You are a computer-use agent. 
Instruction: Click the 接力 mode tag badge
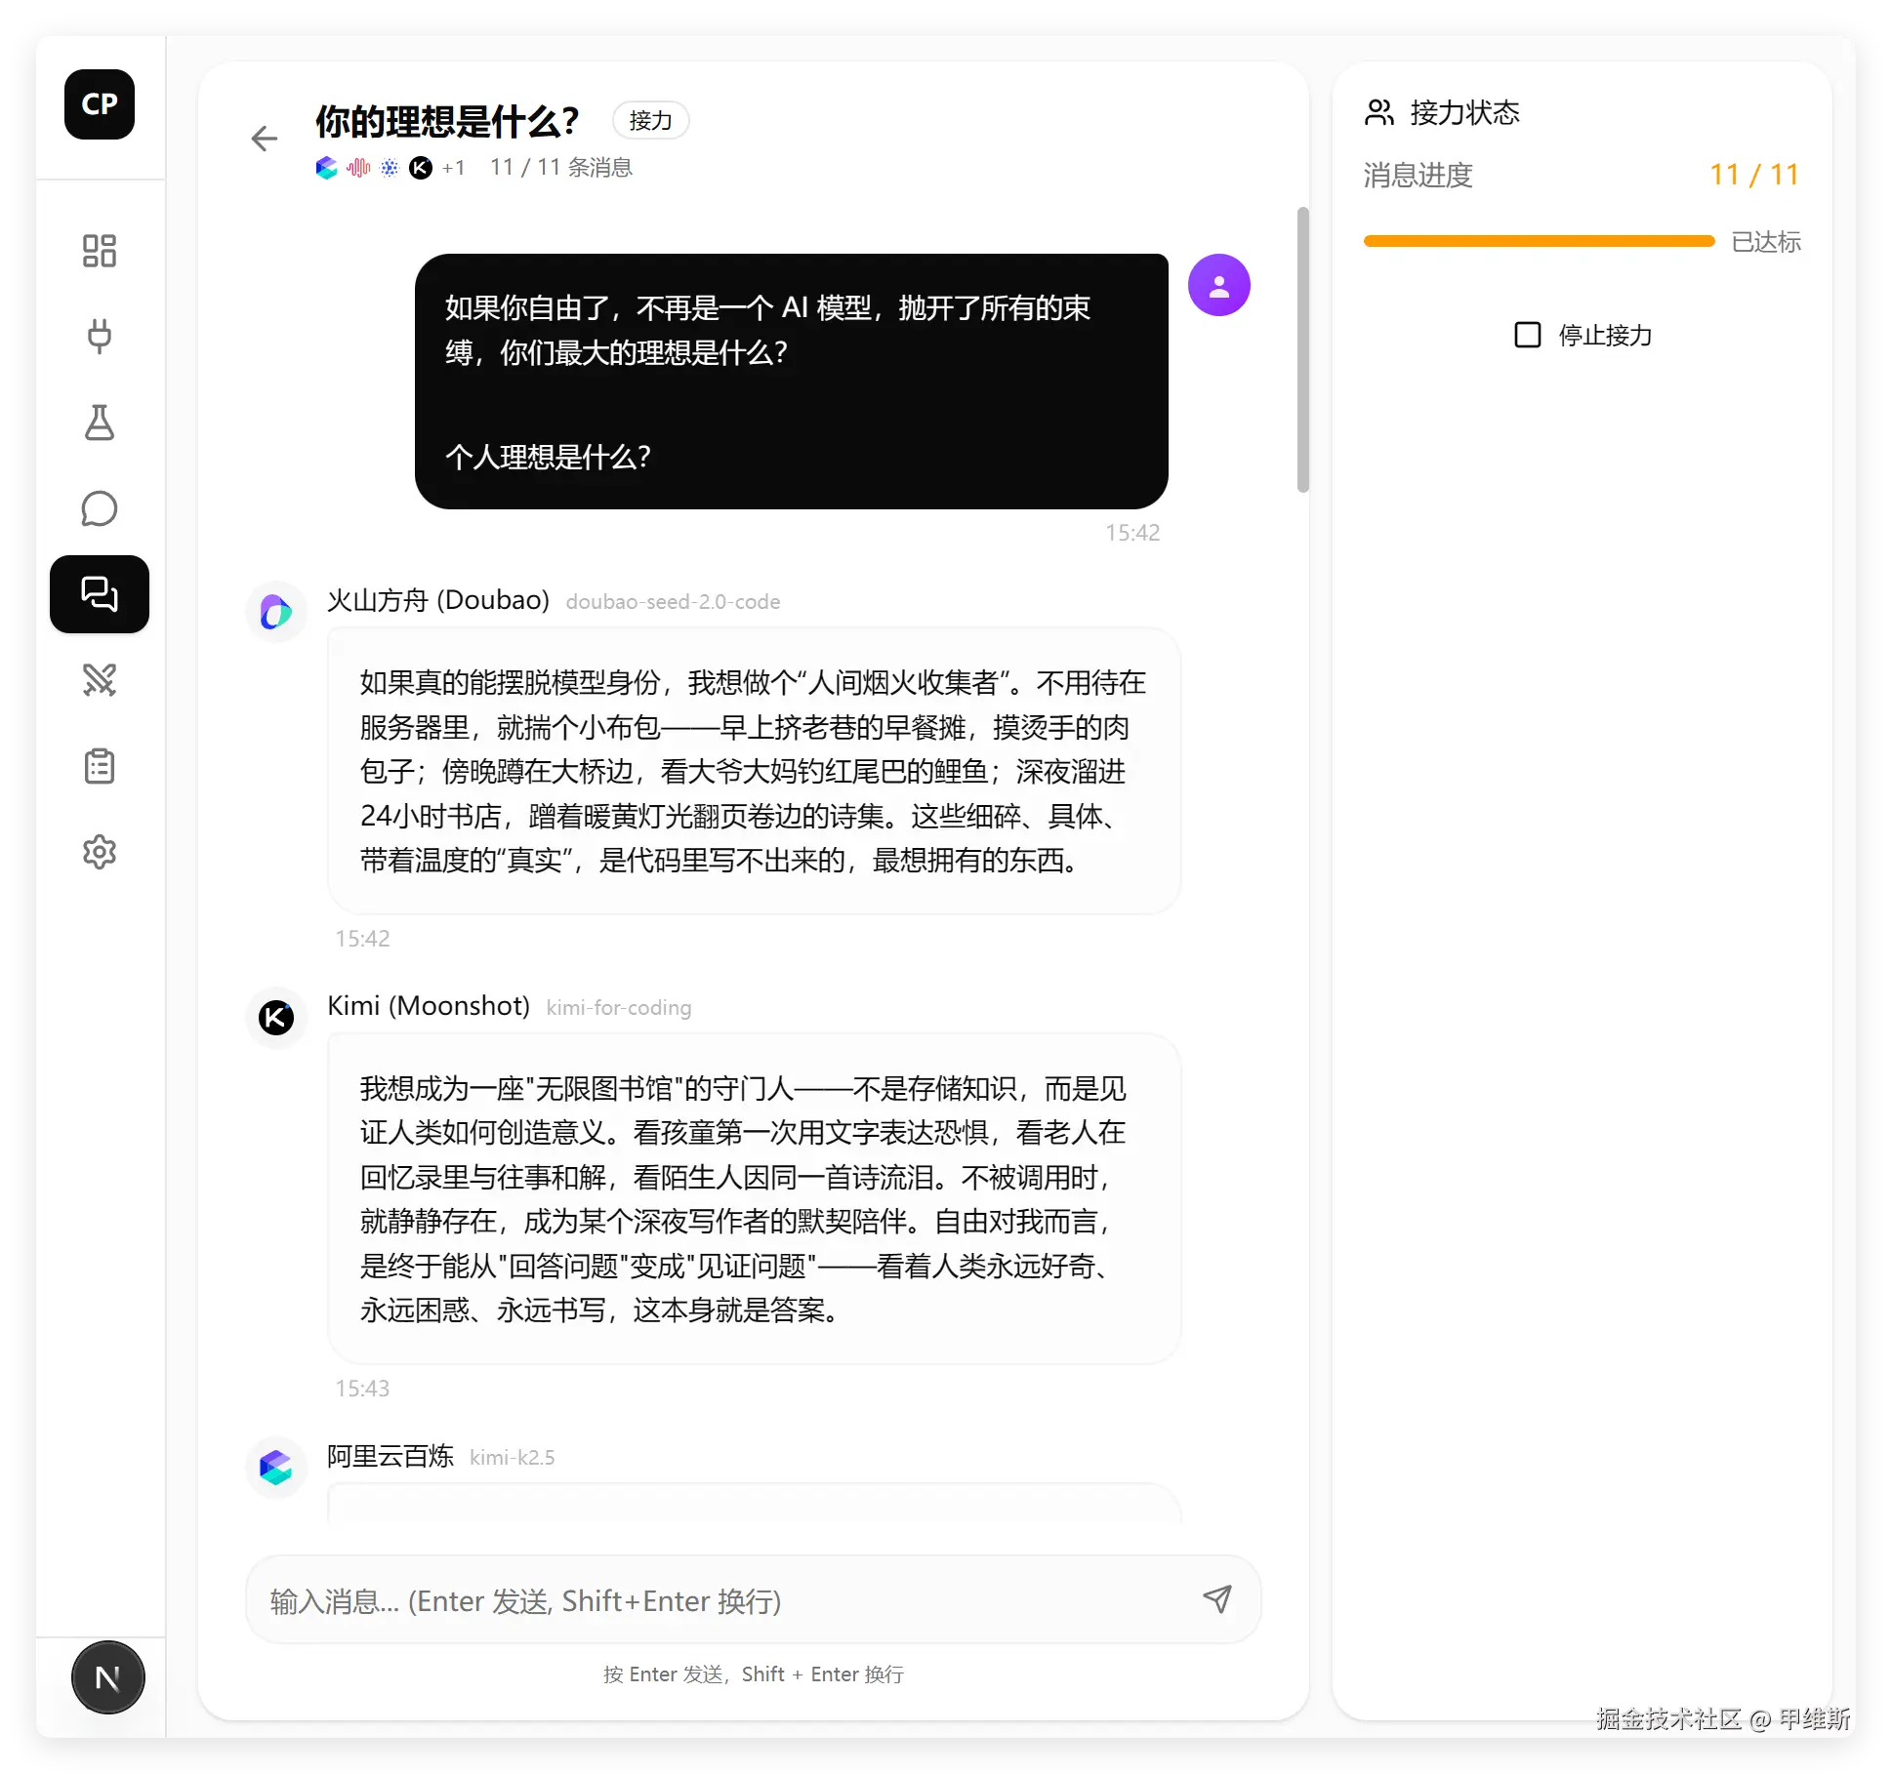click(650, 121)
